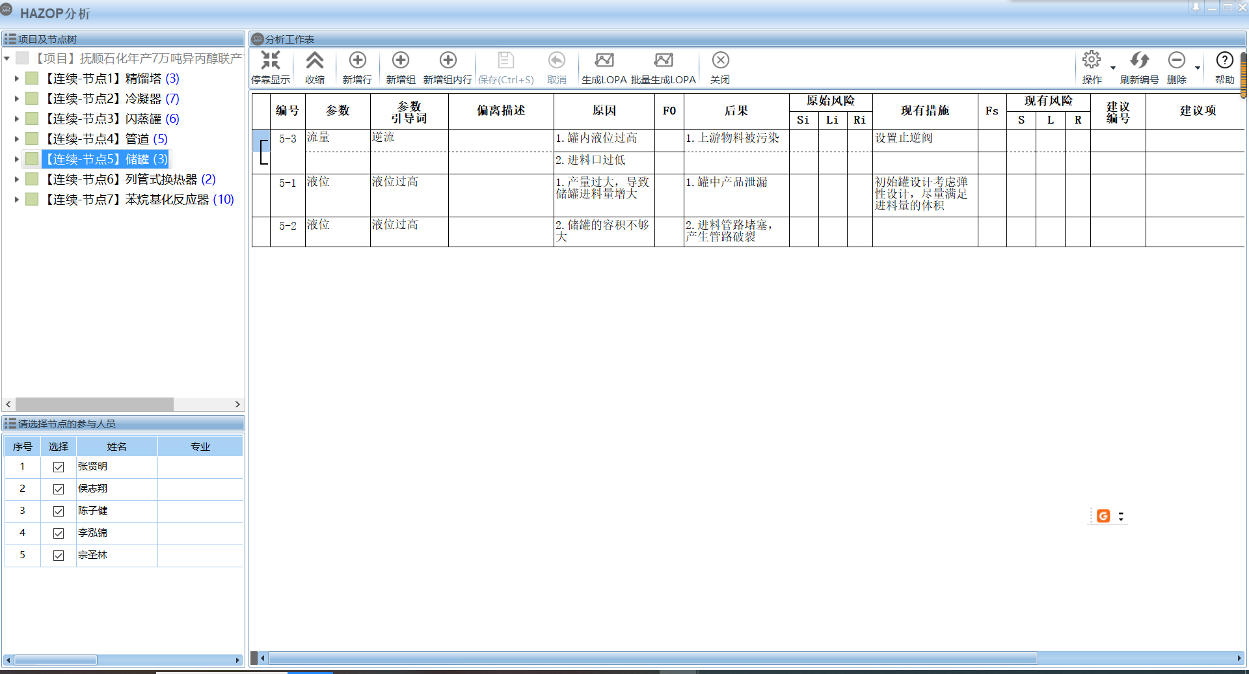Click participant panel horizontal scrollbar thumb
Viewport: 1249px width, 674px height.
coord(55,660)
